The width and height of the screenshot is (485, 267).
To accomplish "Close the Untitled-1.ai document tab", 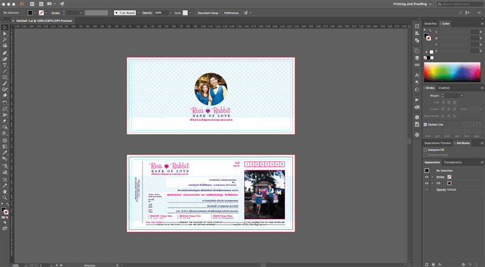I will click(x=13, y=21).
